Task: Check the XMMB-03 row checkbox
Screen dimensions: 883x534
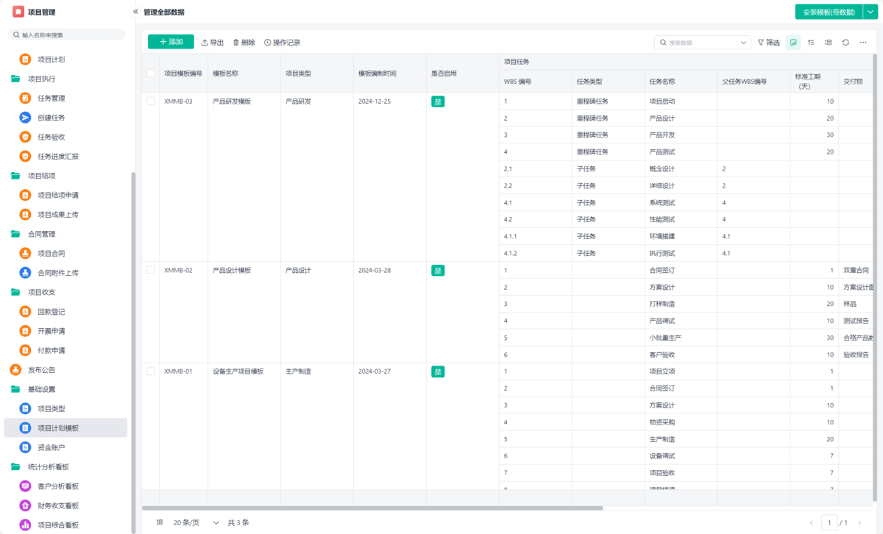Action: tap(151, 101)
